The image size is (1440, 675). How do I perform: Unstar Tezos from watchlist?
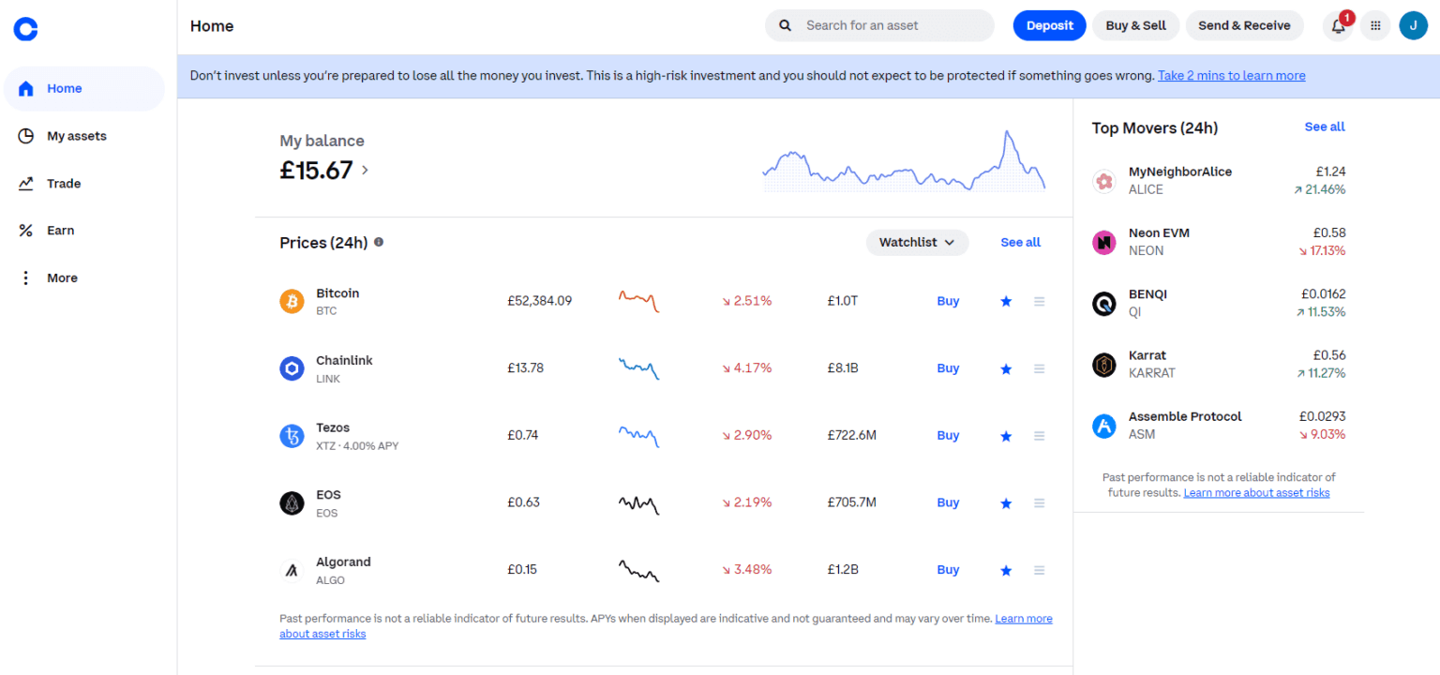[x=1006, y=436]
